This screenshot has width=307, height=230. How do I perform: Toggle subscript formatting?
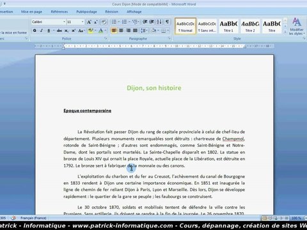click(67, 31)
